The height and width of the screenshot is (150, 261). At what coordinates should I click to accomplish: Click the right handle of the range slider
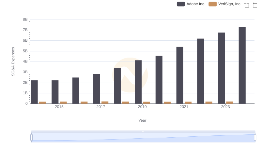(x=255, y=138)
